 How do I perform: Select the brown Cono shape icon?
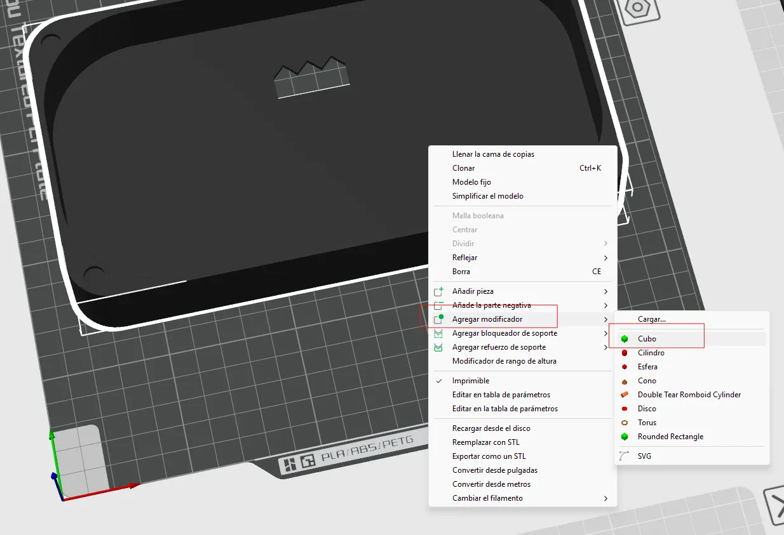[625, 381]
